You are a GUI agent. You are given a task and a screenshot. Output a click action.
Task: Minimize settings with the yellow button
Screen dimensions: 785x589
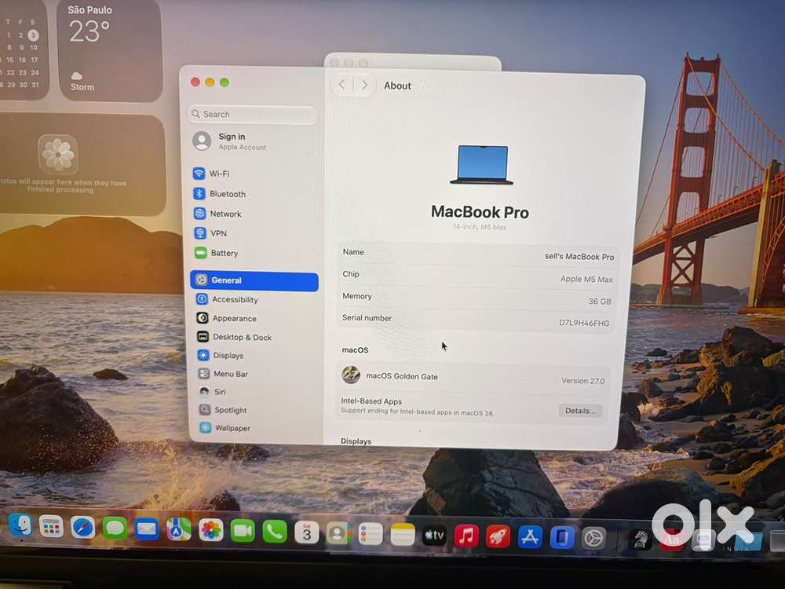click(210, 82)
